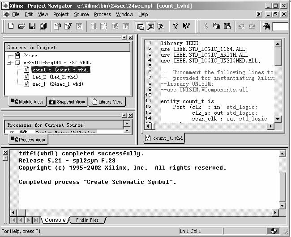
Task: Click console tab first-navigation arrow
Action: (13, 220)
